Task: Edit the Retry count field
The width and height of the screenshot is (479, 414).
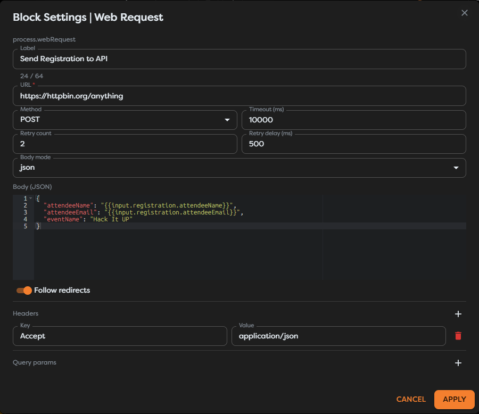Action: coord(125,144)
